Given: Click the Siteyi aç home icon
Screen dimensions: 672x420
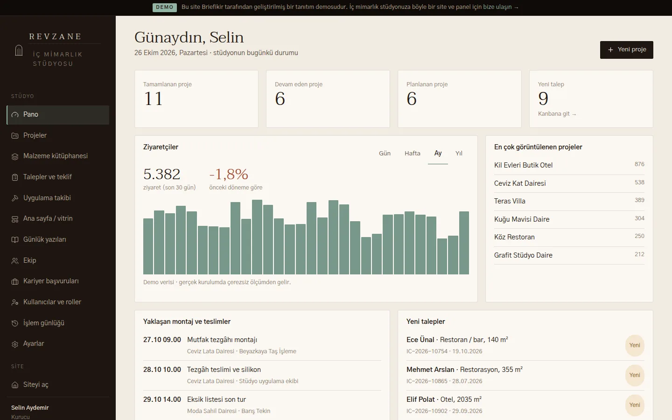Looking at the screenshot, I should [15, 385].
